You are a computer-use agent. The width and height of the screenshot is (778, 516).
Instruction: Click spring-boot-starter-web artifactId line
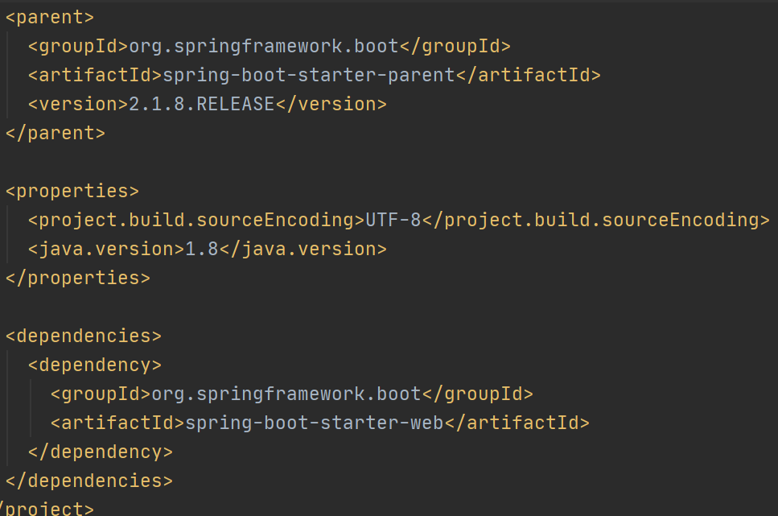click(319, 423)
